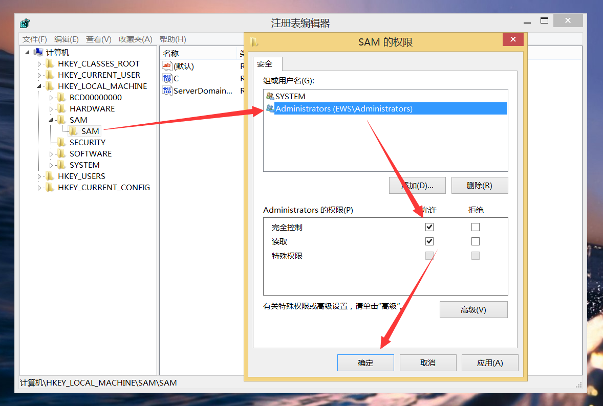Expand the HARDWARE node arrow

pyautogui.click(x=51, y=109)
